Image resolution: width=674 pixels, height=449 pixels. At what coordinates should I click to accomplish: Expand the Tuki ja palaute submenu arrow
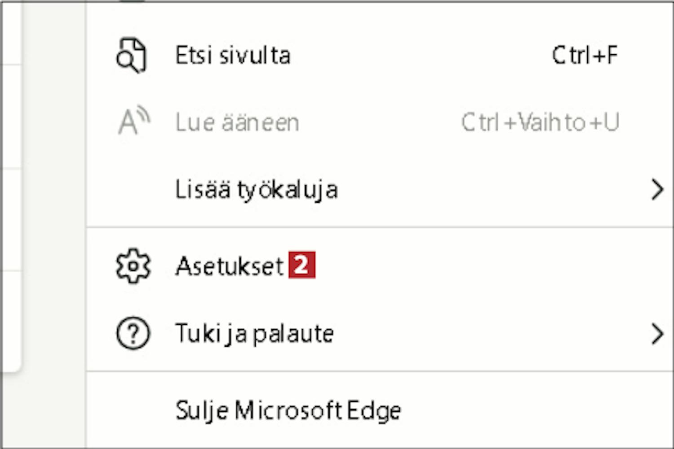[657, 334]
